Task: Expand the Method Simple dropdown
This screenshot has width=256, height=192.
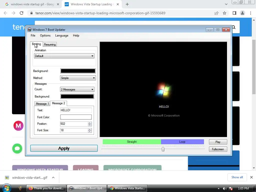Action: (x=78, y=78)
